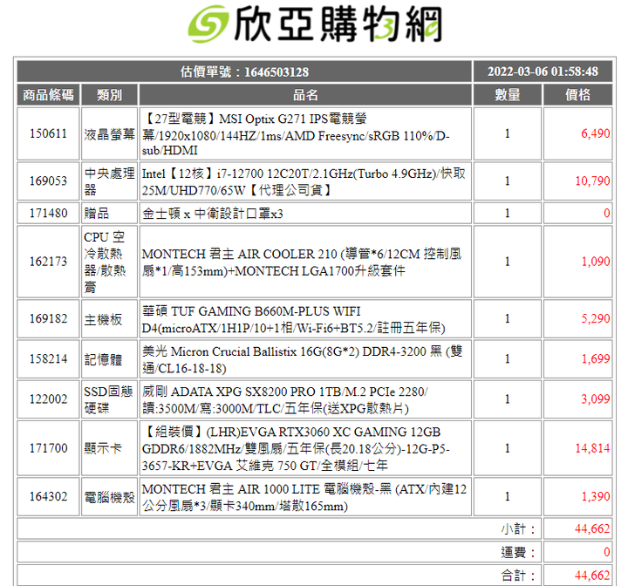The image size is (628, 586).
Task: Click the CPU 空冷散熱器/散熱膏 category cell
Action: 109,262
